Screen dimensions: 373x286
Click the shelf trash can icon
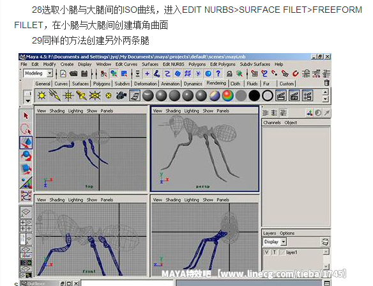[326, 83]
